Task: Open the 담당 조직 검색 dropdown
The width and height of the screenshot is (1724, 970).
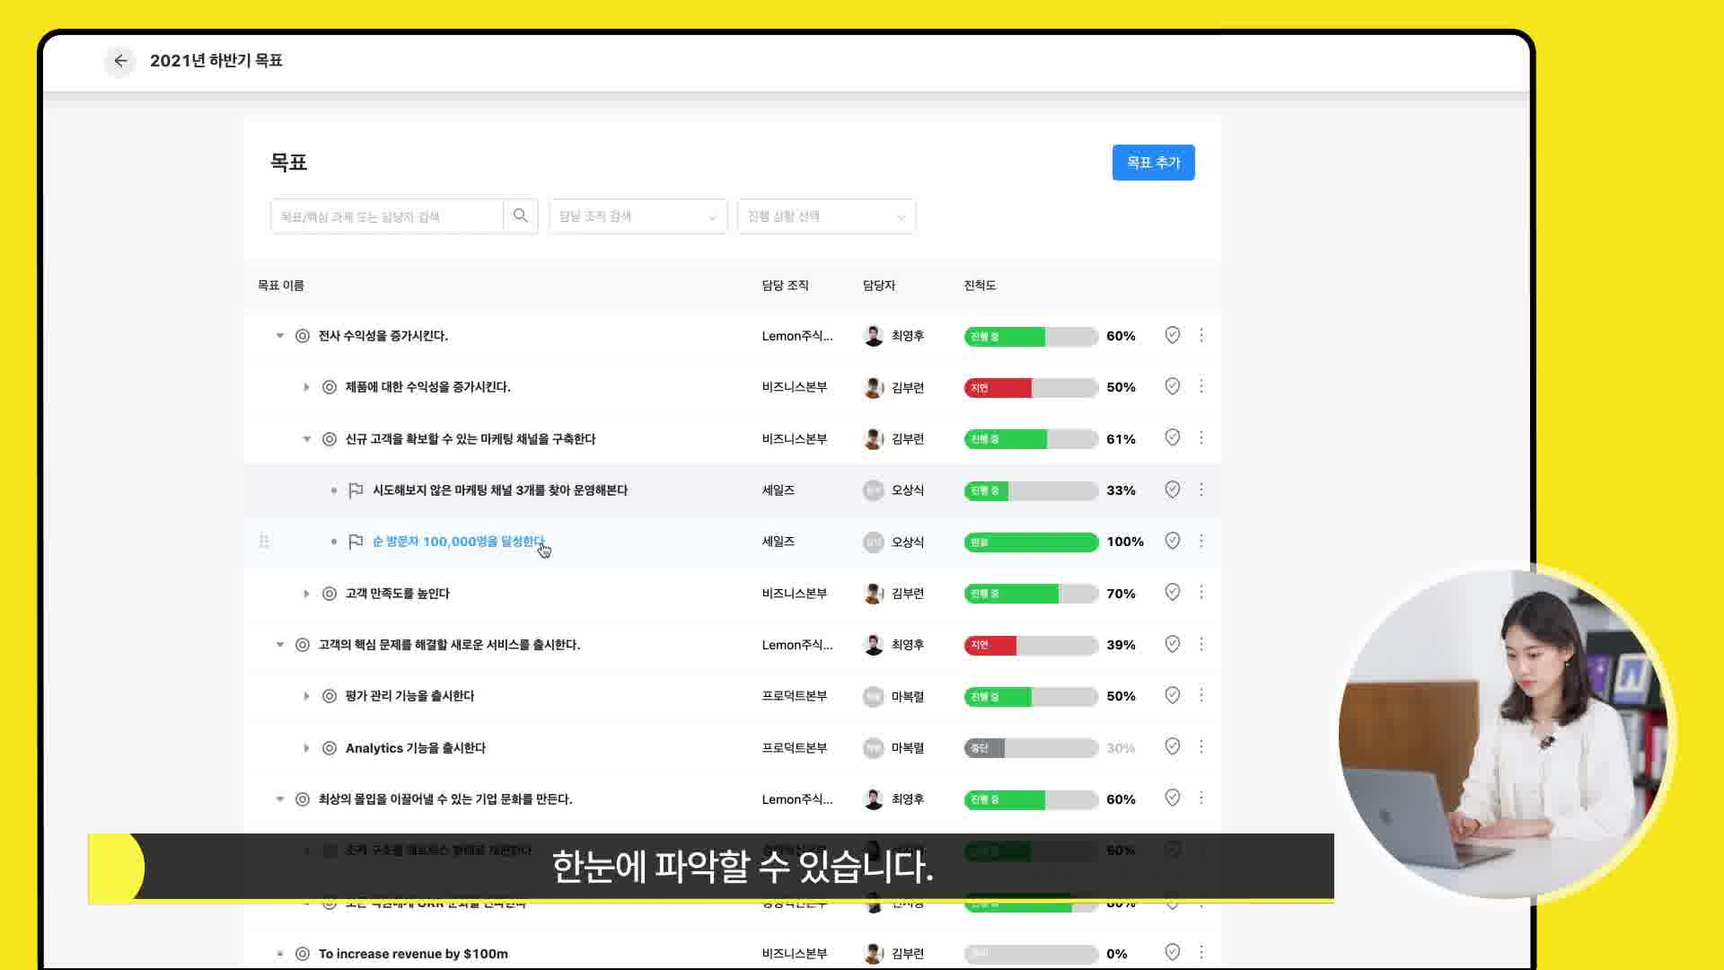Action: click(638, 216)
